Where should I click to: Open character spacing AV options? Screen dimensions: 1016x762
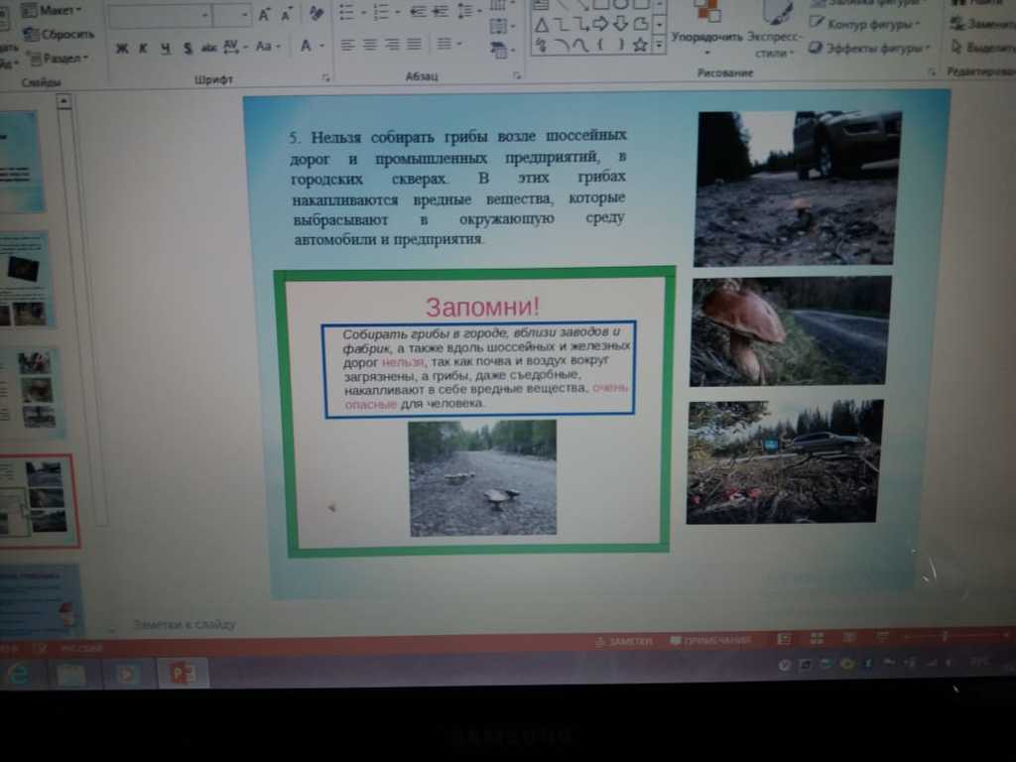coord(234,47)
